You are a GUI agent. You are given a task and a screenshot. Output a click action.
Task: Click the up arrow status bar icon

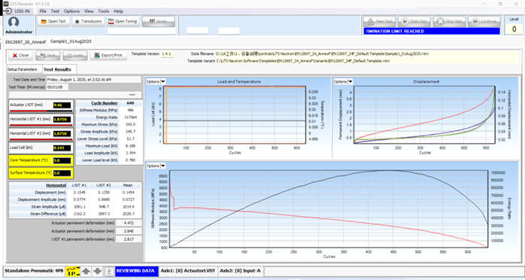(86, 271)
